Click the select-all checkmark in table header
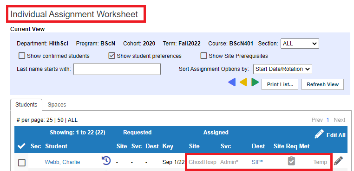Image resolution: width=354 pixels, height=171 pixels. [21, 146]
